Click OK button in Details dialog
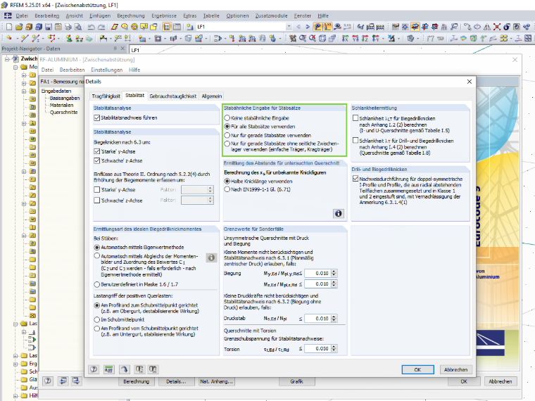Screen dimensions: 535x401 (x=417, y=369)
